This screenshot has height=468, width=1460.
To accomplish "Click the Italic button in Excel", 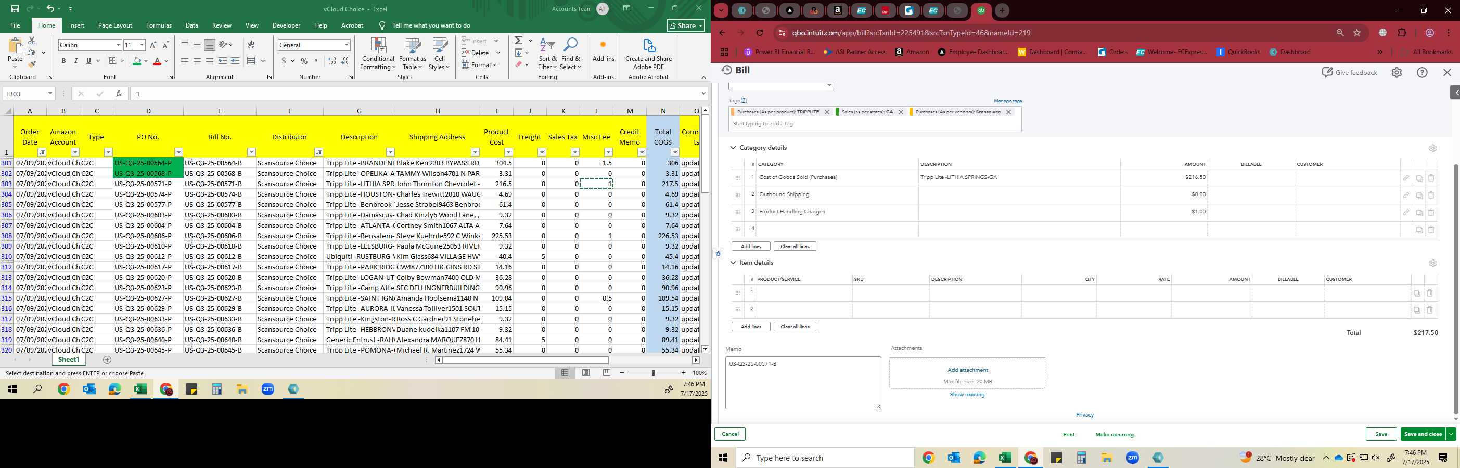I will [76, 61].
